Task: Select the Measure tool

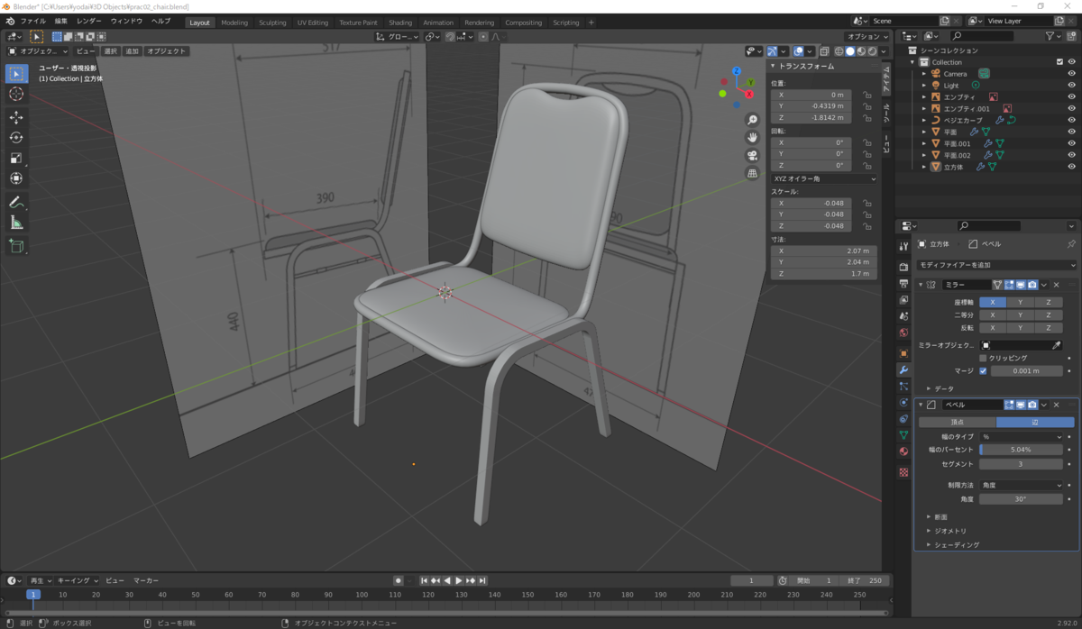Action: click(x=16, y=222)
